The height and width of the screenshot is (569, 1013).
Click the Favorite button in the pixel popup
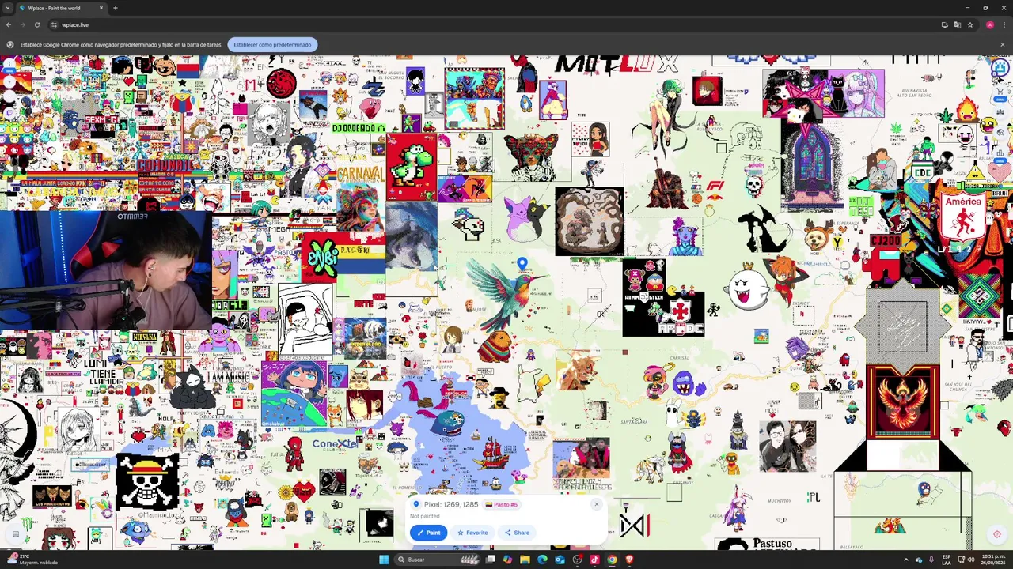pyautogui.click(x=472, y=533)
